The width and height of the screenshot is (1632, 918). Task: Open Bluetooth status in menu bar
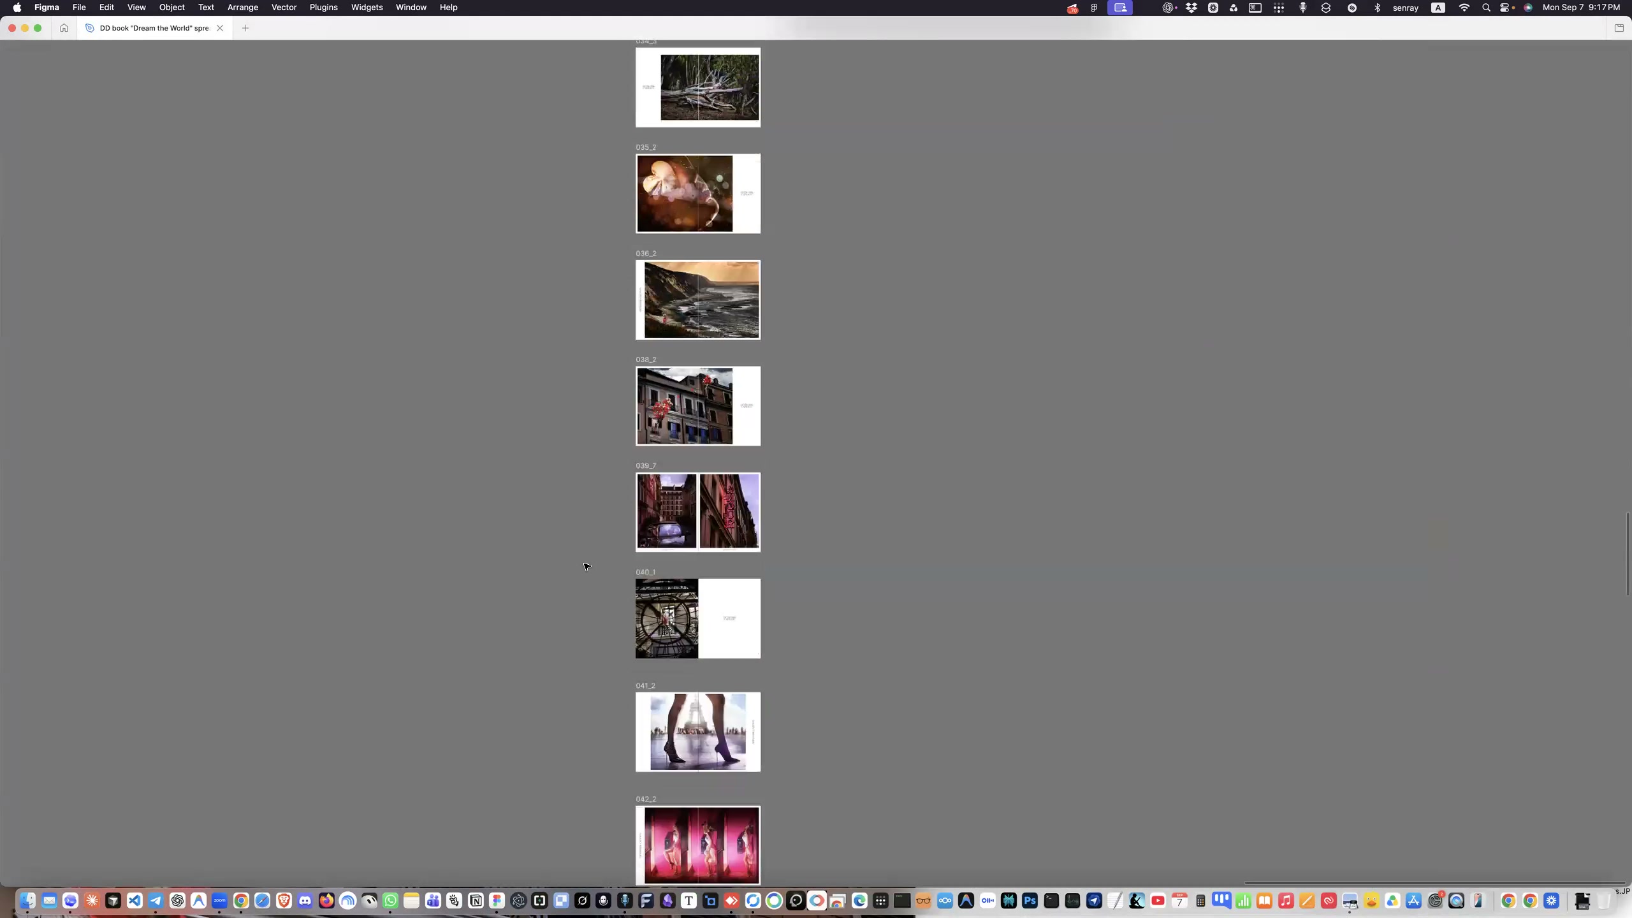click(x=1377, y=8)
